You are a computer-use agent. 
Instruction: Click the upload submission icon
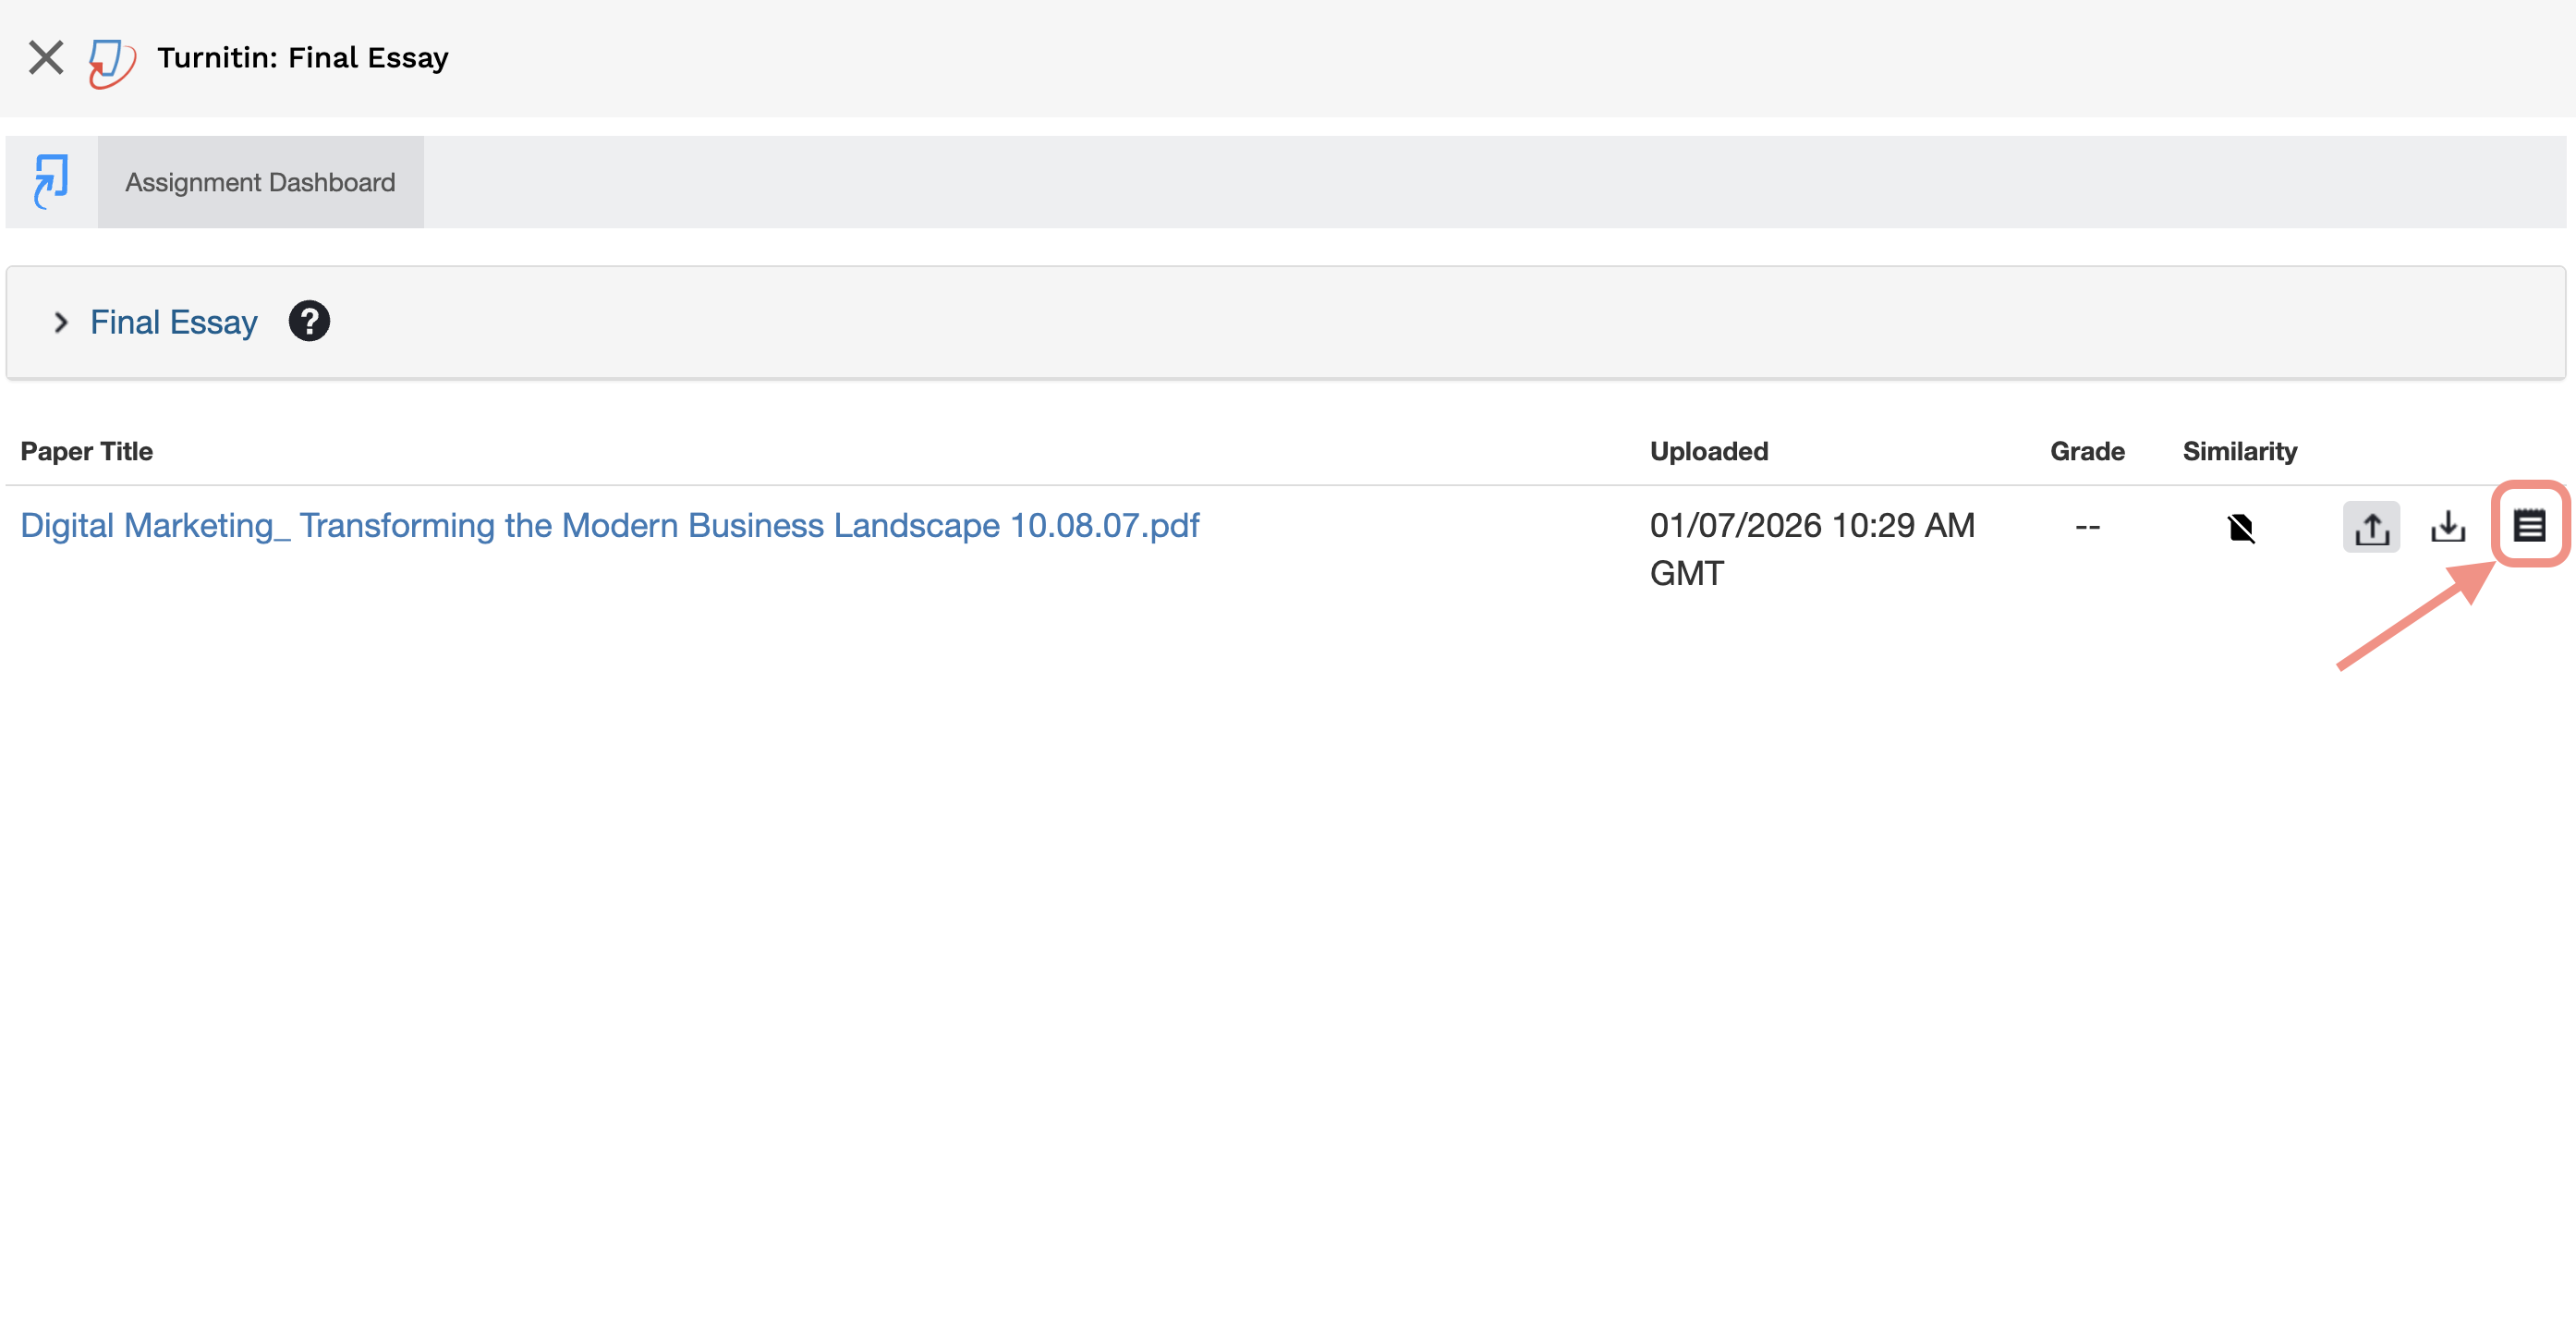click(2371, 527)
